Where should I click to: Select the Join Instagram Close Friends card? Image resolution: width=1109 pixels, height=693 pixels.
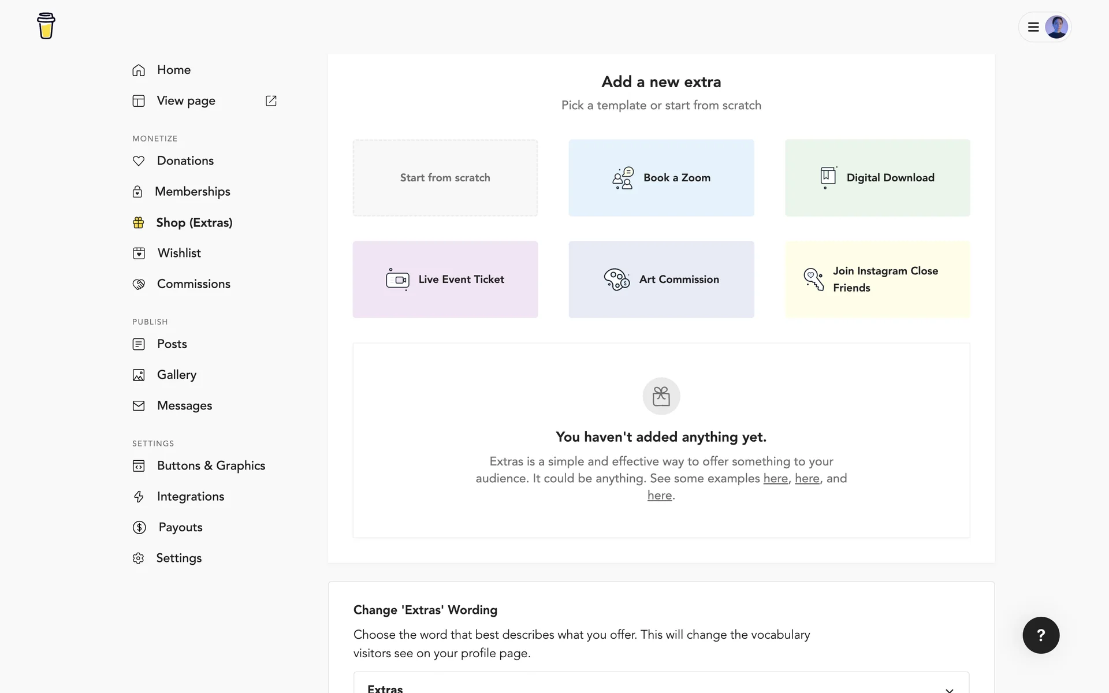[877, 280]
